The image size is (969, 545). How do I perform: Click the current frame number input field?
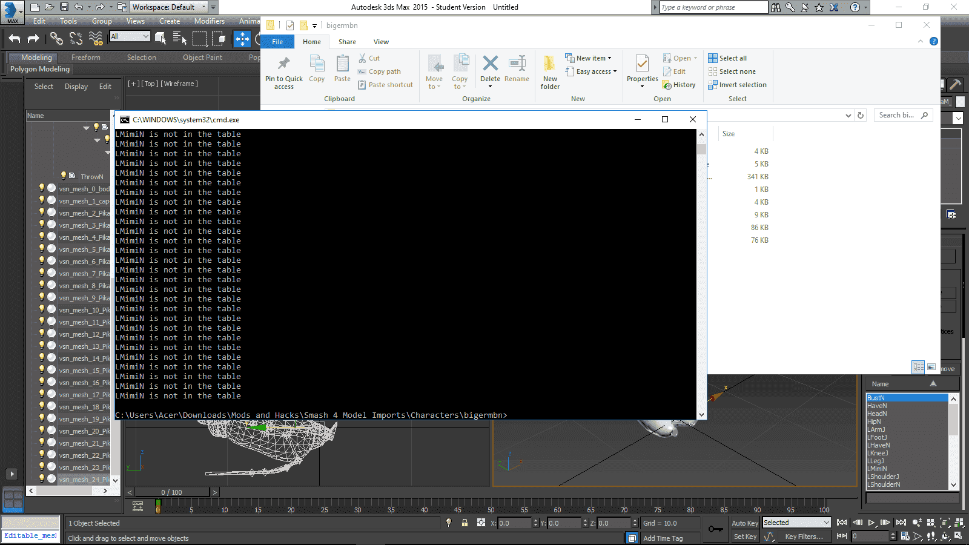coord(870,536)
